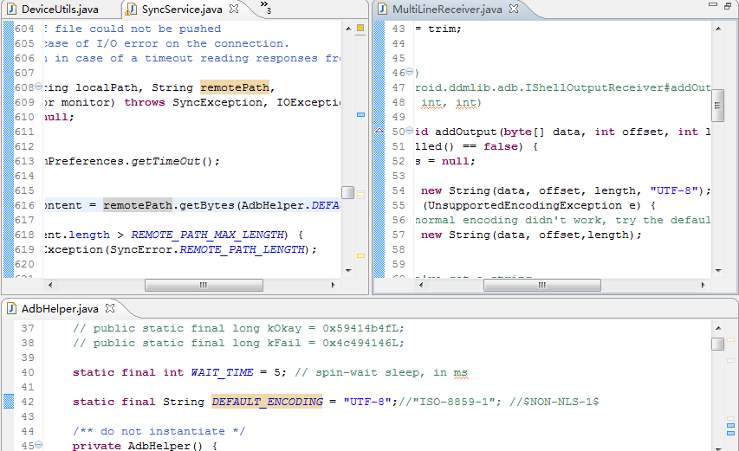Open the hidden editors overflow list
This screenshot has width=739, height=451.
[265, 10]
